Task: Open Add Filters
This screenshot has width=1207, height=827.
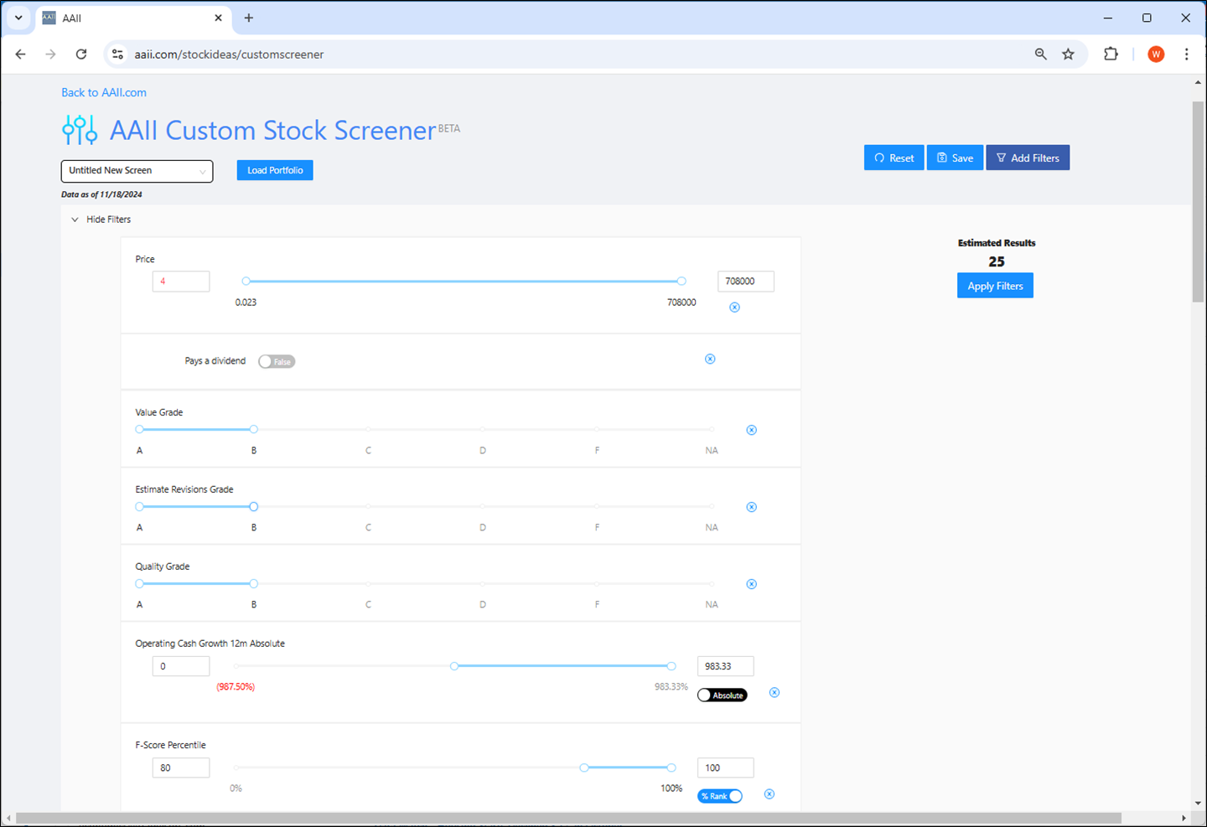Action: pyautogui.click(x=1028, y=158)
